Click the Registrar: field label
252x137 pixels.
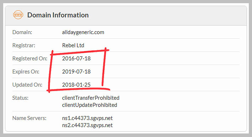pos(24,45)
